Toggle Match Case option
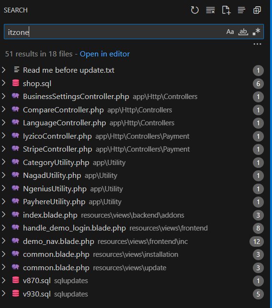Viewport: 272px width, 308px height. (230, 32)
